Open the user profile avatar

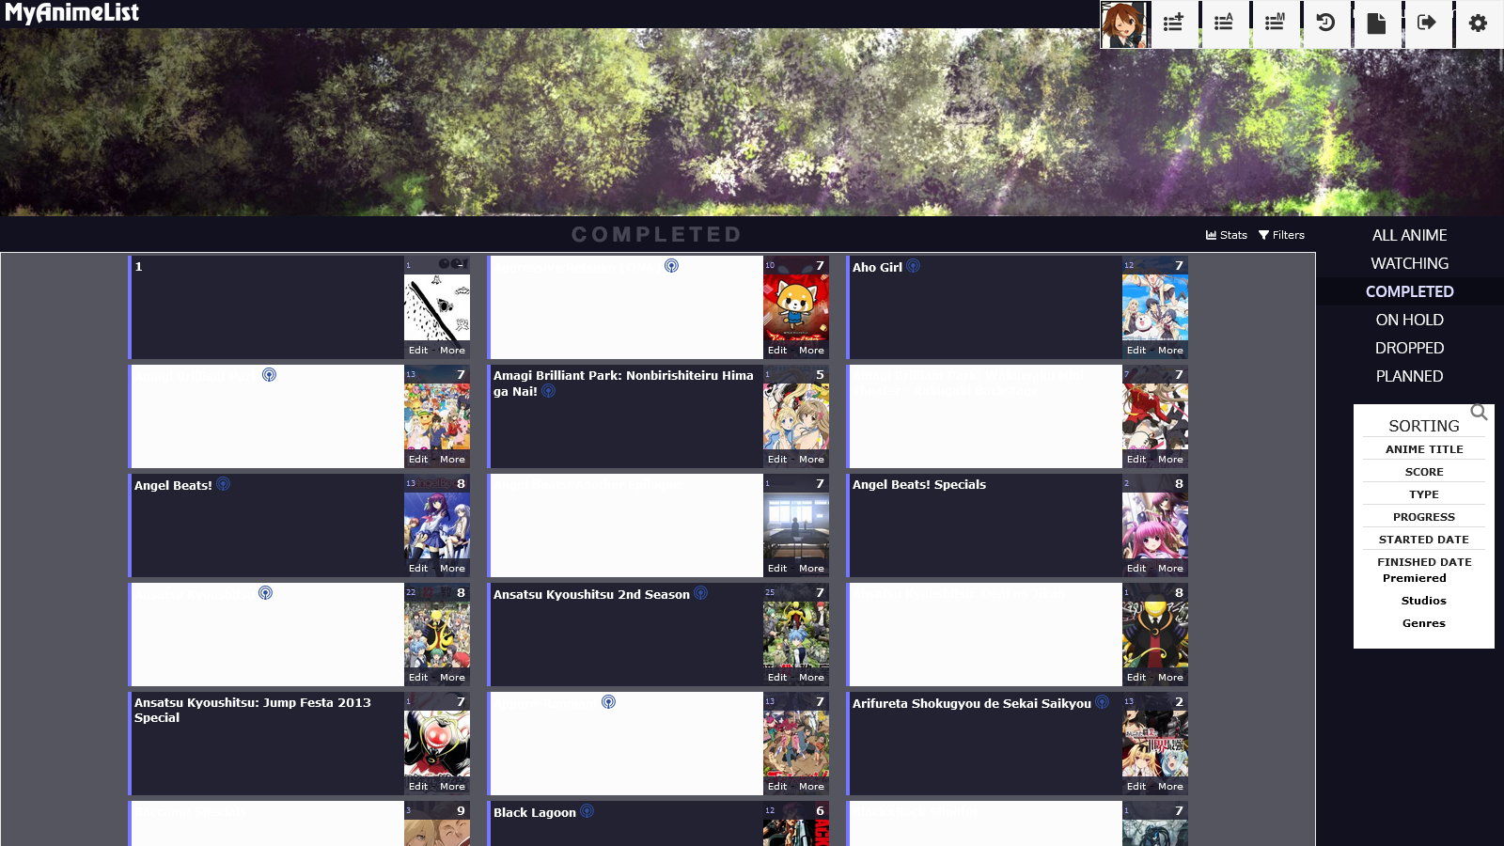[x=1124, y=24]
